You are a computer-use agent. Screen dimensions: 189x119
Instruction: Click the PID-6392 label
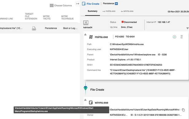(x=119, y=36)
